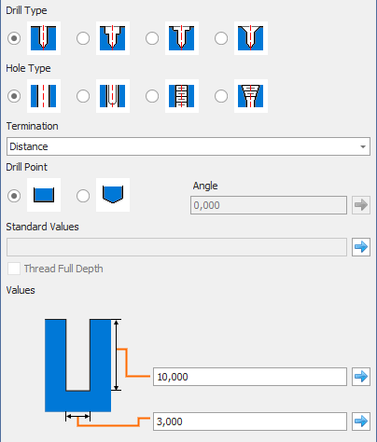
Task: Choose the counterbore drill type icon
Action: pyautogui.click(x=113, y=38)
